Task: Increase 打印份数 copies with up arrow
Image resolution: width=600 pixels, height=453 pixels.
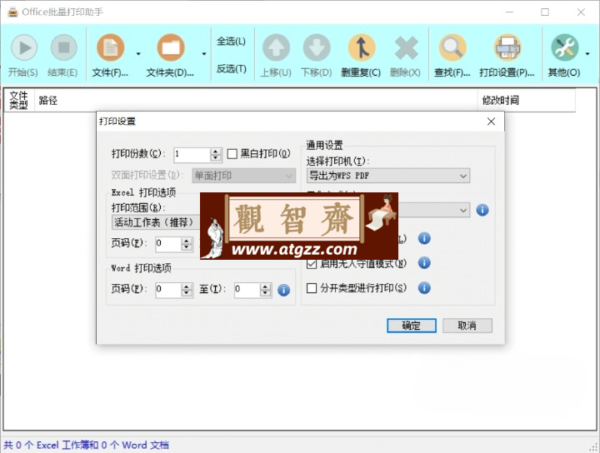Action: coord(216,152)
